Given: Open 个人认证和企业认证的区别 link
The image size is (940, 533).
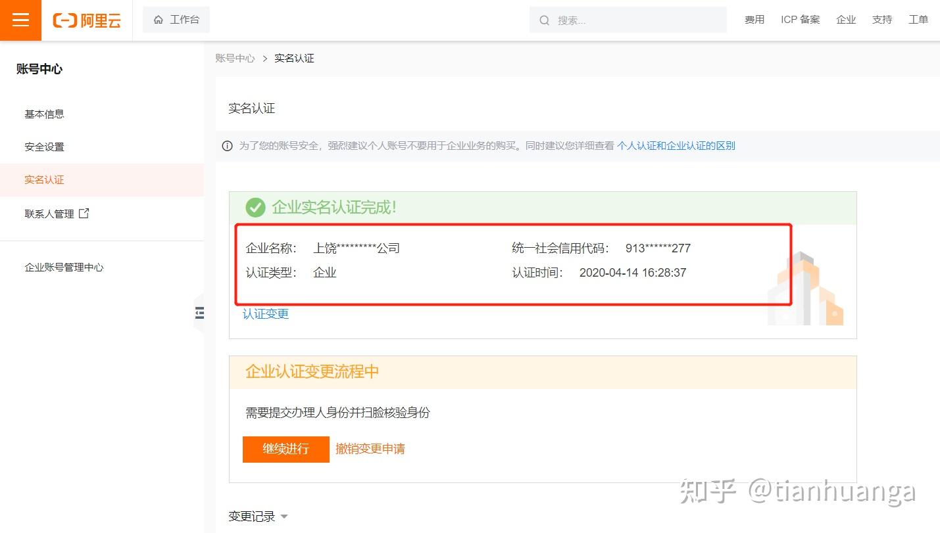Looking at the screenshot, I should pos(676,146).
